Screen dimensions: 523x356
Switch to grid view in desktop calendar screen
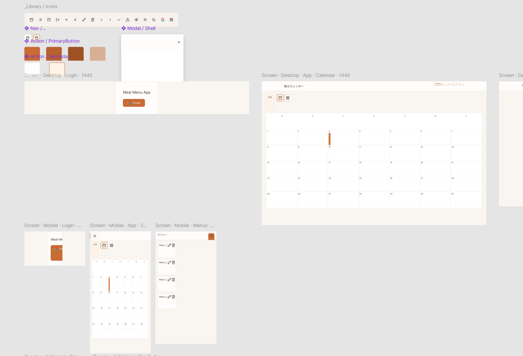pos(287,98)
